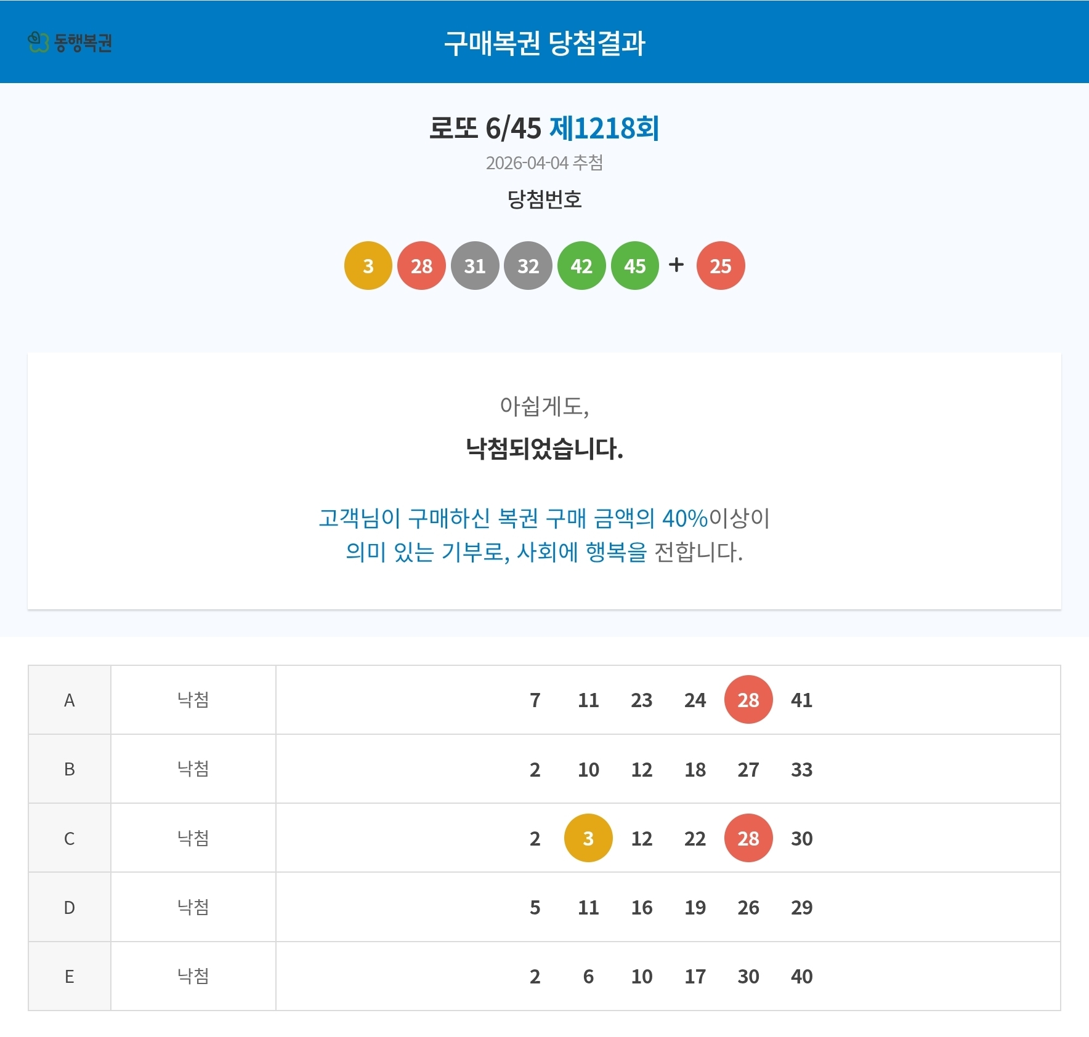Viewport: 1089px width, 1037px height.
Task: Click number 22 in row C
Action: pyautogui.click(x=695, y=838)
